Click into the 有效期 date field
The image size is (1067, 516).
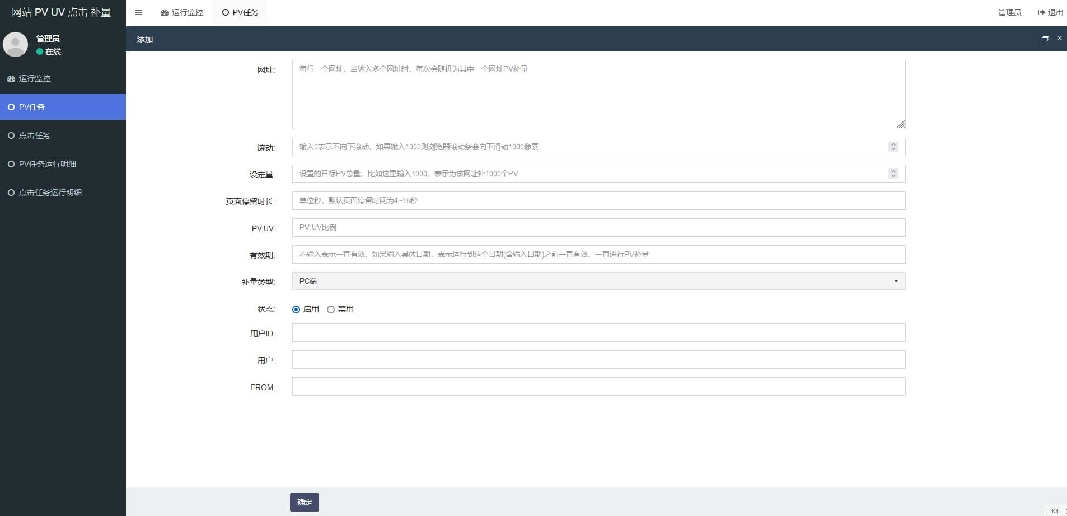pos(598,254)
